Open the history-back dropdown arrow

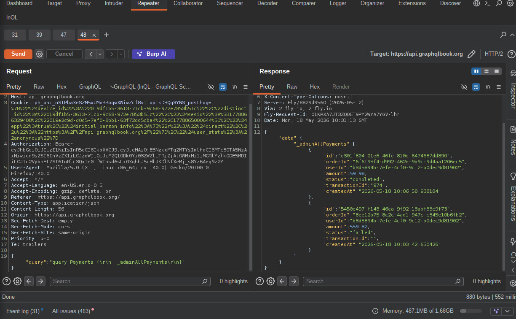[x=100, y=54]
